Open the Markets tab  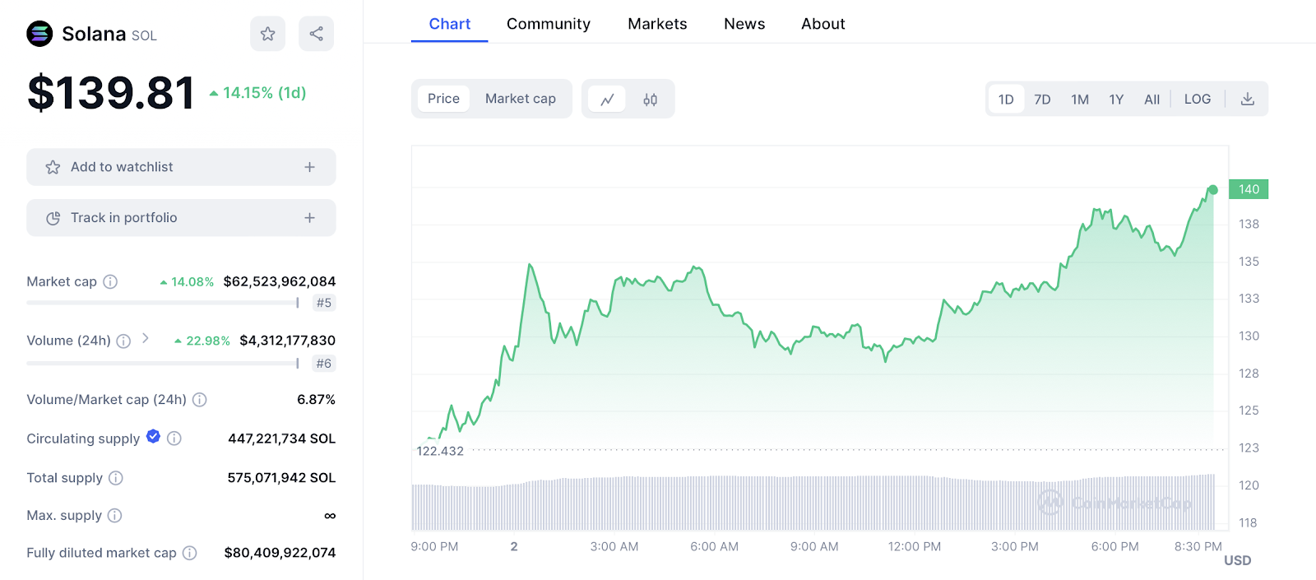click(x=657, y=24)
